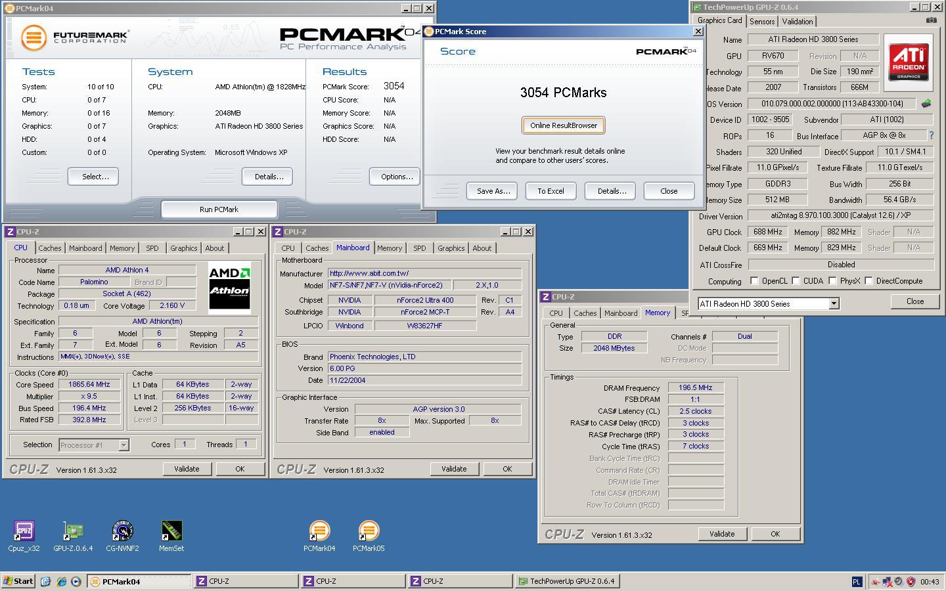Click the red shield security tray icon
946x591 pixels.
(x=911, y=581)
